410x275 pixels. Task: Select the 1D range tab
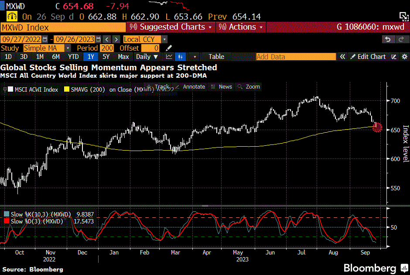8,56
